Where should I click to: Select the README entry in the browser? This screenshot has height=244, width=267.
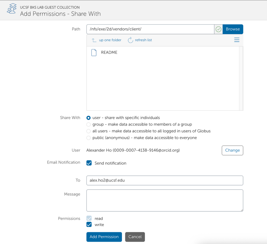pyautogui.click(x=109, y=52)
